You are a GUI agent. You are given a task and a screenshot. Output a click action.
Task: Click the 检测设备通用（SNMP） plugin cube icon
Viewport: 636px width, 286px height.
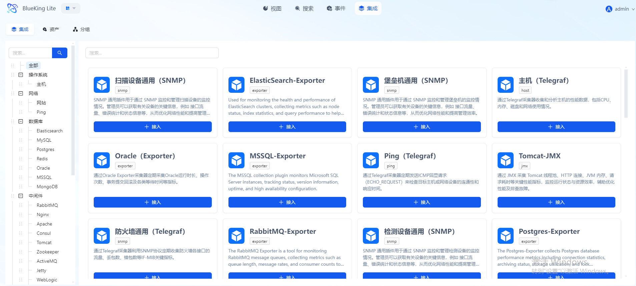click(x=371, y=236)
